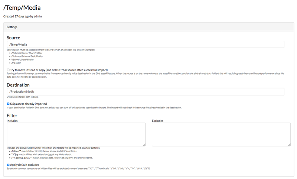
Task: Click the '**/*.jpg' example pattern line
Action: (41, 154)
